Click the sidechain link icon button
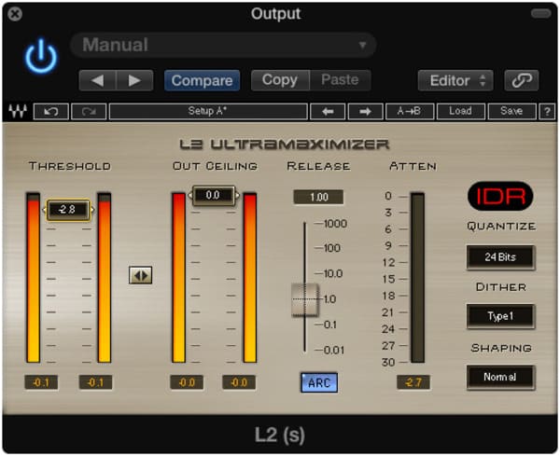The width and height of the screenshot is (560, 456). [x=521, y=80]
